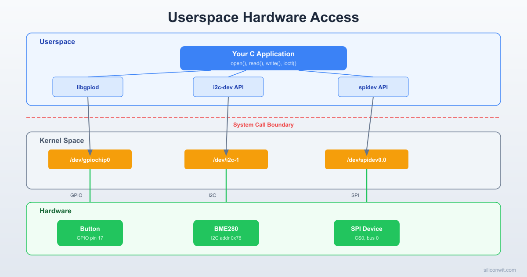Open the i2c-dev API box
The height and width of the screenshot is (277, 527).
coord(228,87)
